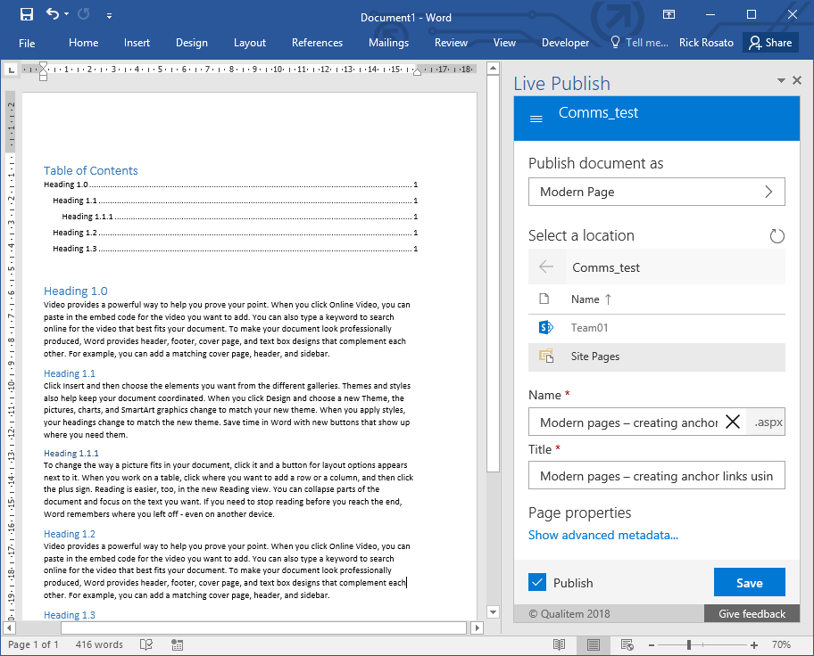The width and height of the screenshot is (814, 656).
Task: Click the zoom out minus button
Action: tap(651, 645)
